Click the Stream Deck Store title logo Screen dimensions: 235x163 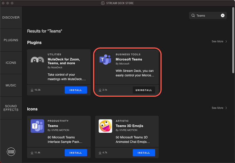103,3
